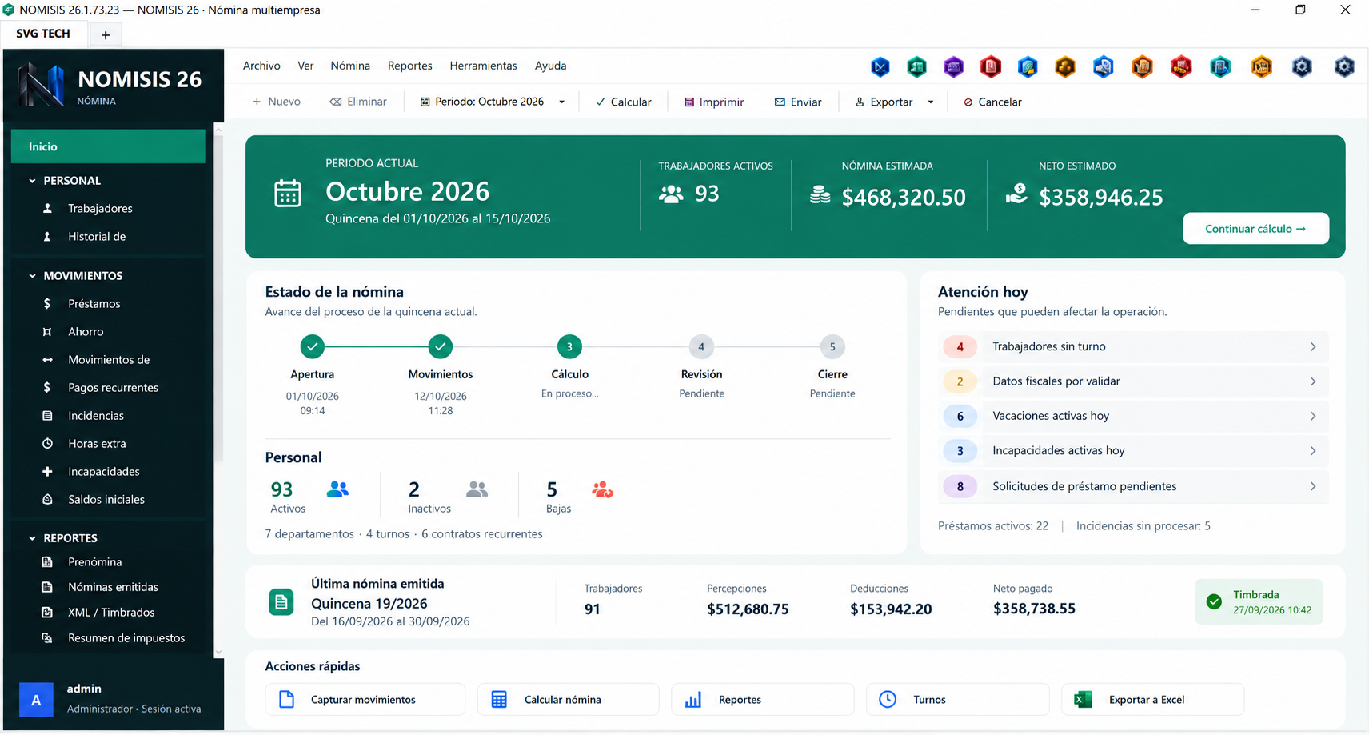The height and width of the screenshot is (735, 1369).
Task: Click the Incidencias list icon in sidebar
Action: click(x=47, y=415)
